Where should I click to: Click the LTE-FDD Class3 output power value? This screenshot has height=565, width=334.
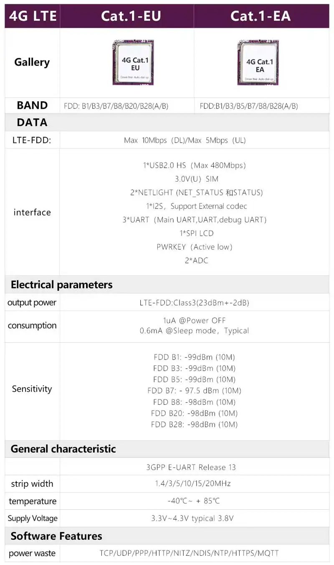(x=195, y=303)
